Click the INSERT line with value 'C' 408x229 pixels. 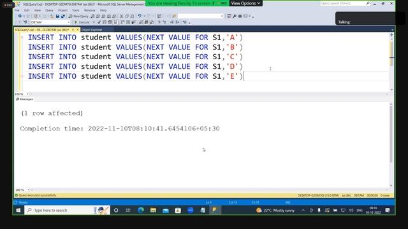pos(135,57)
